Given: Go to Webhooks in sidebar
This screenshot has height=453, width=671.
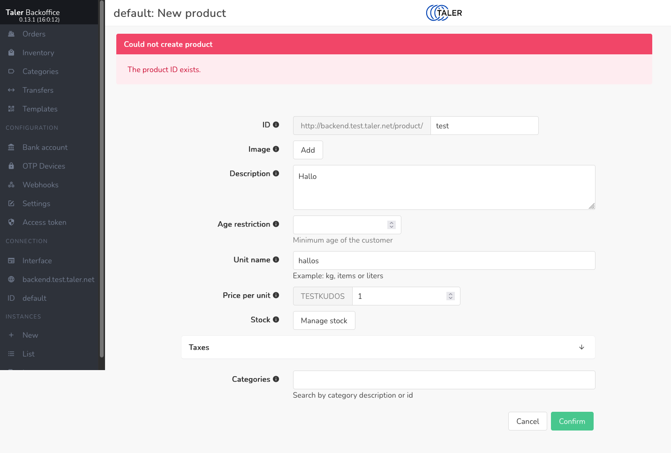Looking at the screenshot, I should click(40, 185).
